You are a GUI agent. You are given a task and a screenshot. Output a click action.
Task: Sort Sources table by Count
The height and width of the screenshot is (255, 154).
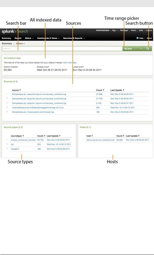(100, 90)
